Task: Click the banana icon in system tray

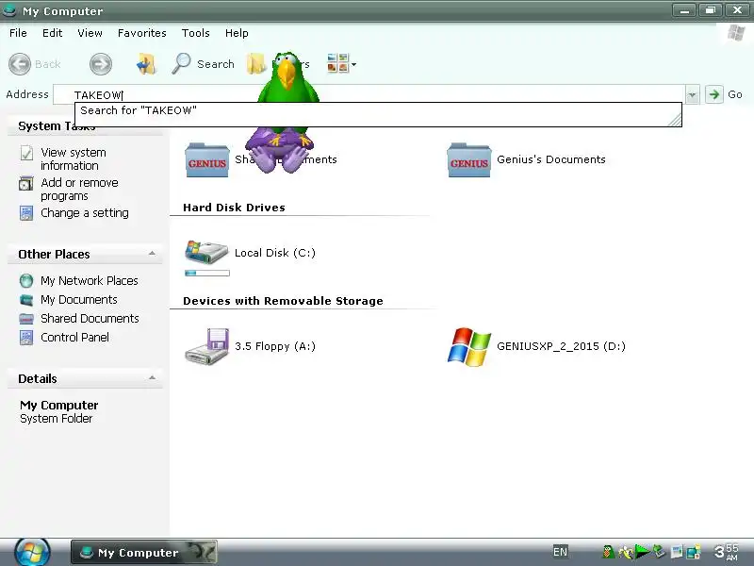Action: pos(625,552)
